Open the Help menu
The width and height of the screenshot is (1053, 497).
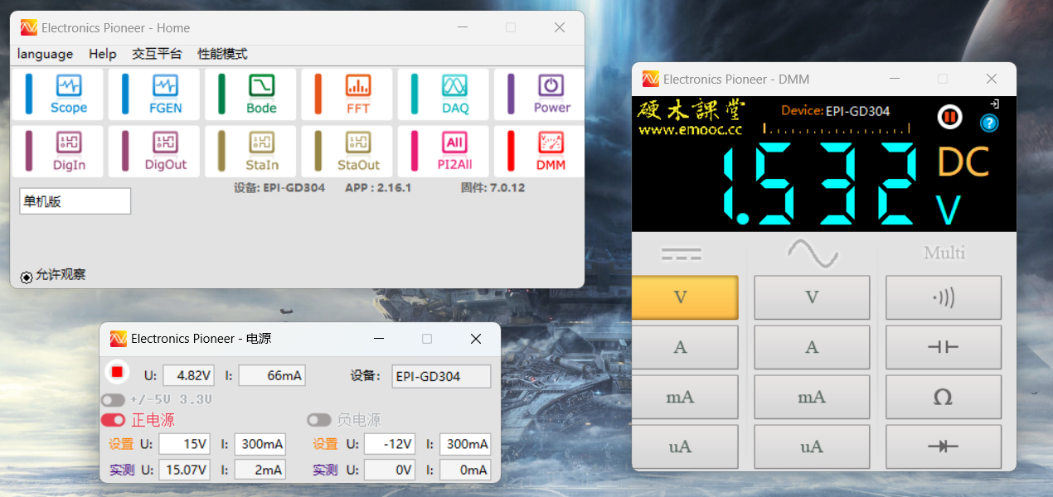(103, 54)
